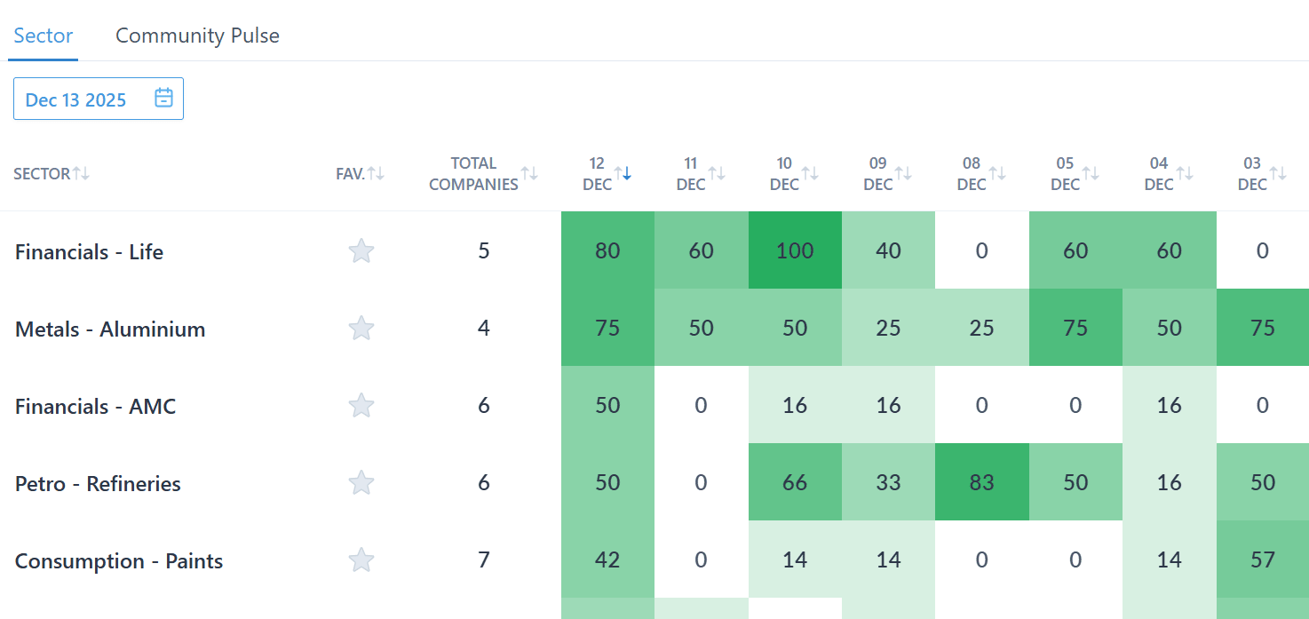Click the Dec 13 2025 date field
The height and width of the screenshot is (619, 1309).
[76, 99]
